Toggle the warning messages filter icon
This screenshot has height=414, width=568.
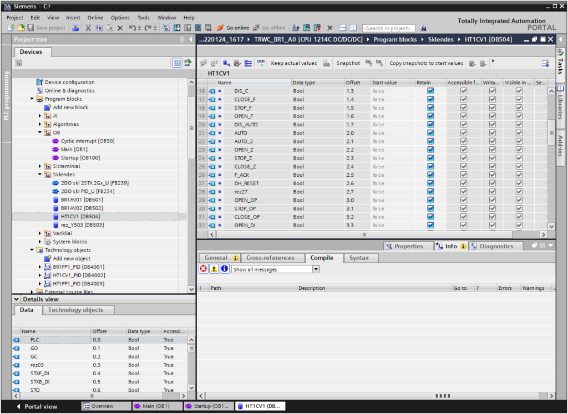click(x=214, y=269)
